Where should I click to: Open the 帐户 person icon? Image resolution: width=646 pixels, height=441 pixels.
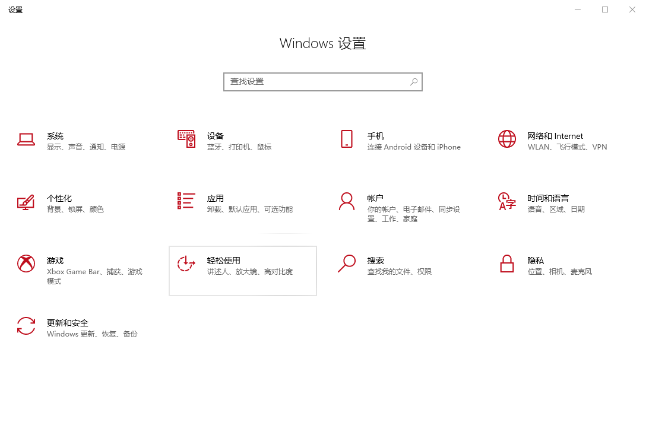[347, 201]
